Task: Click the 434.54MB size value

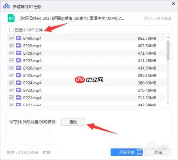Action: click(x=147, y=68)
